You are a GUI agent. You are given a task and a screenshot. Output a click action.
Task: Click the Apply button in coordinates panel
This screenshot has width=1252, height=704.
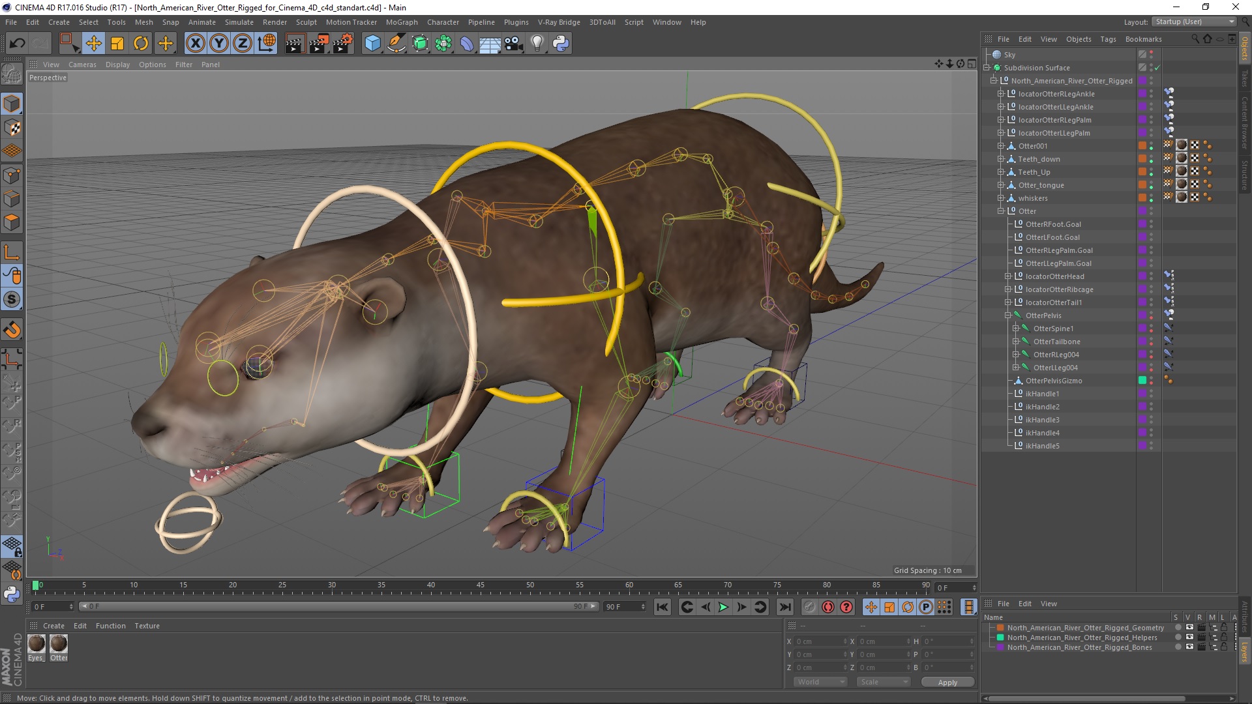coord(947,682)
